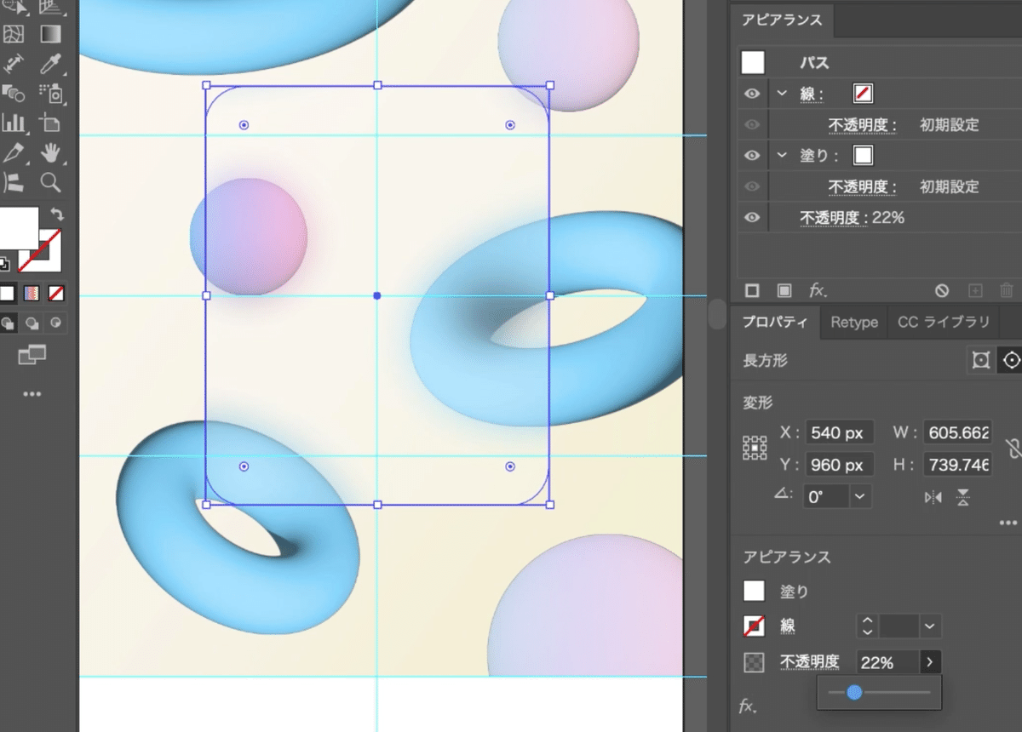The height and width of the screenshot is (732, 1022).
Task: Click the opacity slider handle
Action: point(854,693)
